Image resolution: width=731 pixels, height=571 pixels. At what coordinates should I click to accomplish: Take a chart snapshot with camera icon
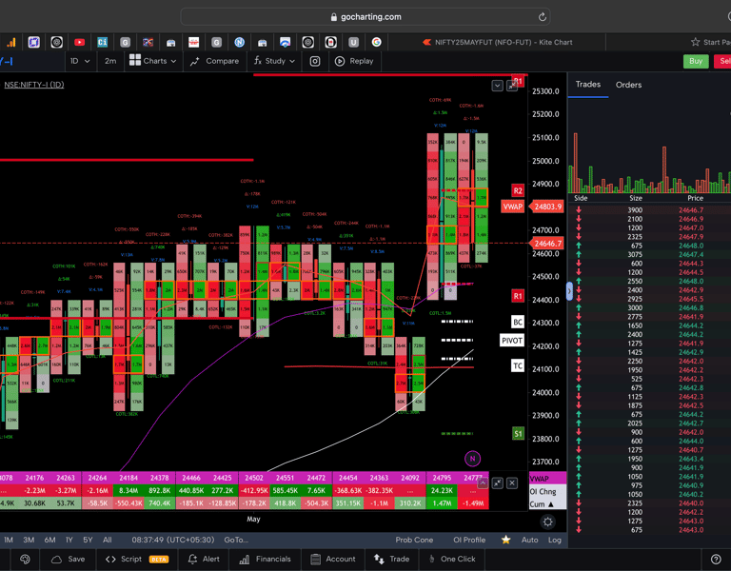[x=315, y=61]
